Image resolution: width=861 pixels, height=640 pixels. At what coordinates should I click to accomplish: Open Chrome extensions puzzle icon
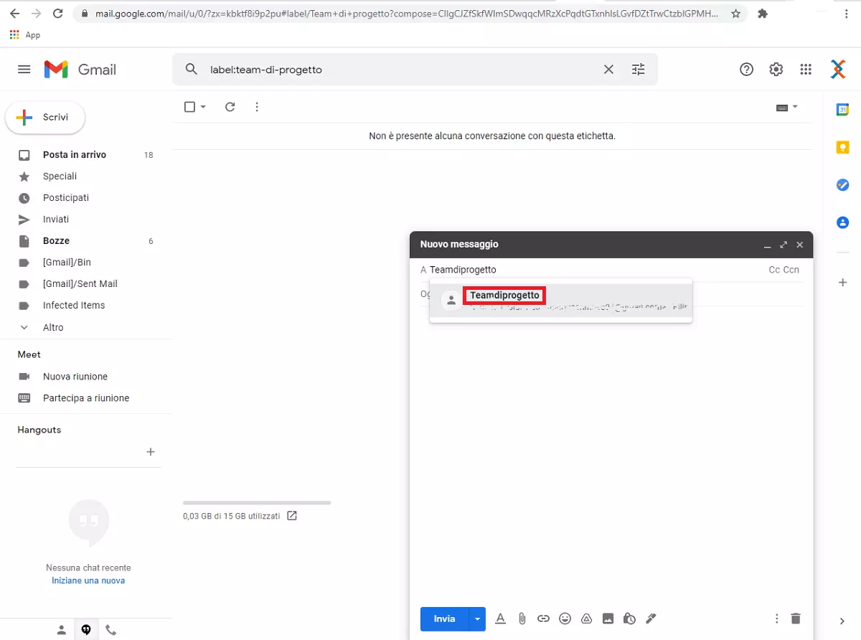(763, 14)
